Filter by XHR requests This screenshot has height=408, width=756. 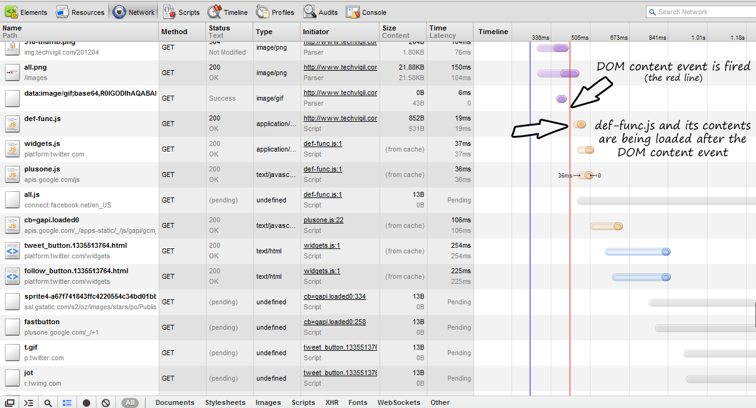coord(332,402)
